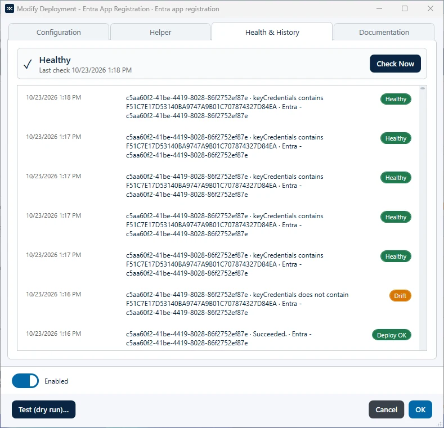The height and width of the screenshot is (428, 444).
Task: Select the Health & History tab
Action: click(272, 32)
